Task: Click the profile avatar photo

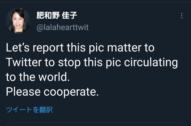Action: pos(18,21)
